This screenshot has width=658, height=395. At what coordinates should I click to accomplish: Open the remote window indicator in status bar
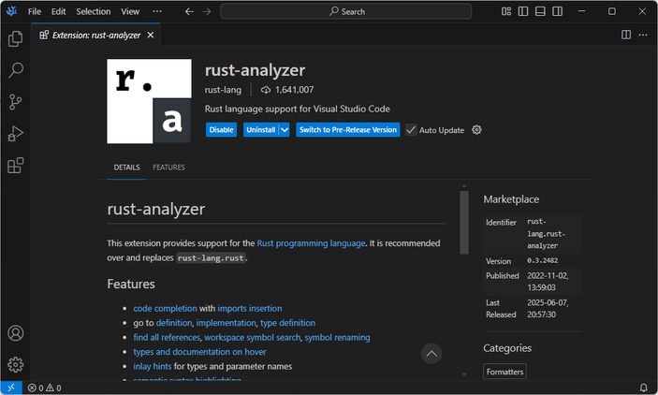click(x=11, y=388)
